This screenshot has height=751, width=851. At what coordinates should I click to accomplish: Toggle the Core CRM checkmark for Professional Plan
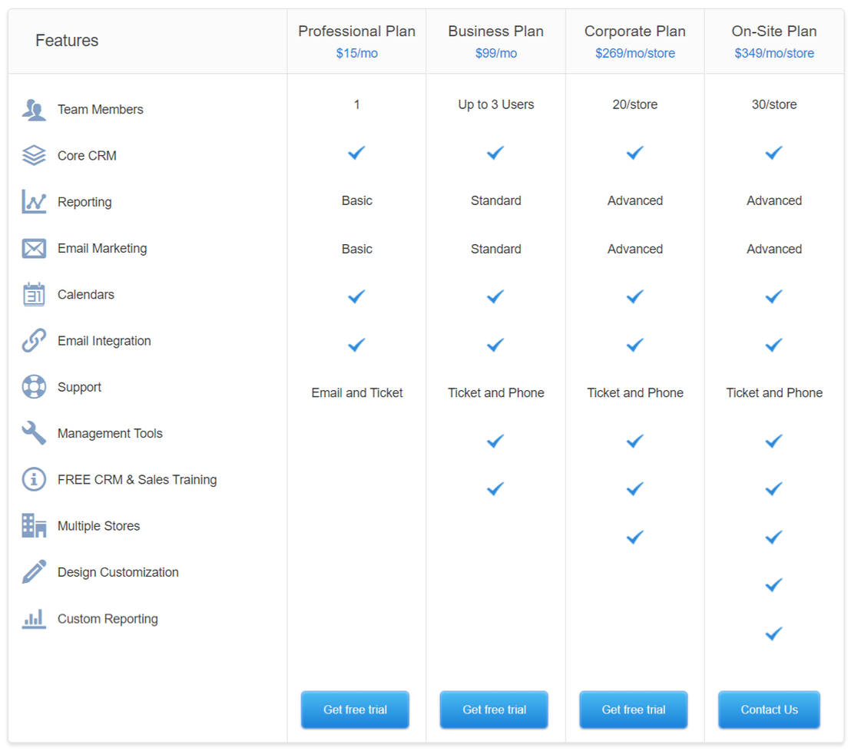(356, 153)
